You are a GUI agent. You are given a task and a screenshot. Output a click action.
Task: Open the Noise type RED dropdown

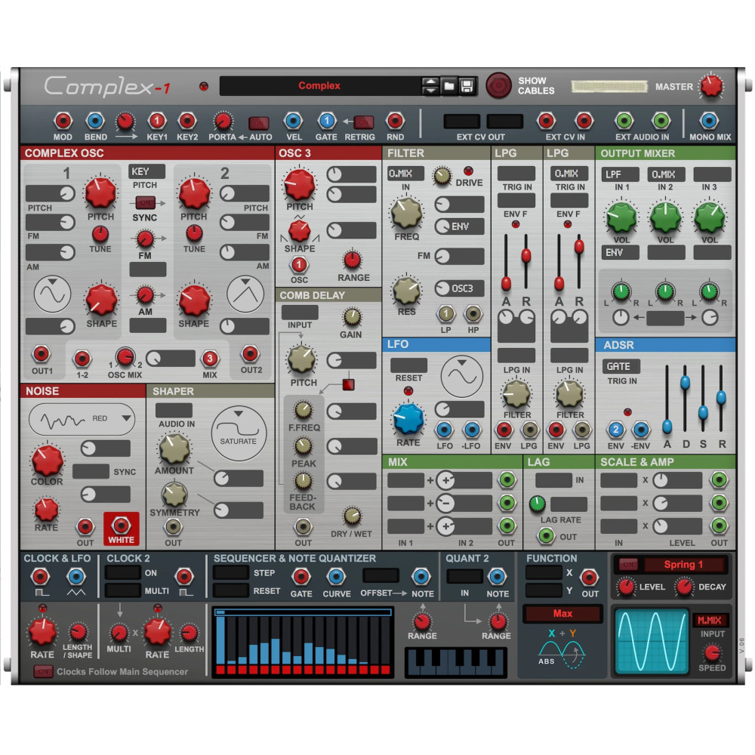[x=82, y=418]
